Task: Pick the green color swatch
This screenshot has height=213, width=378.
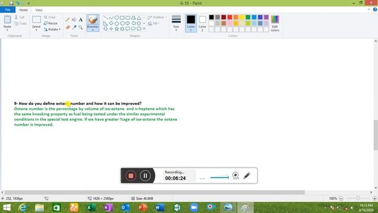Action: (248, 17)
